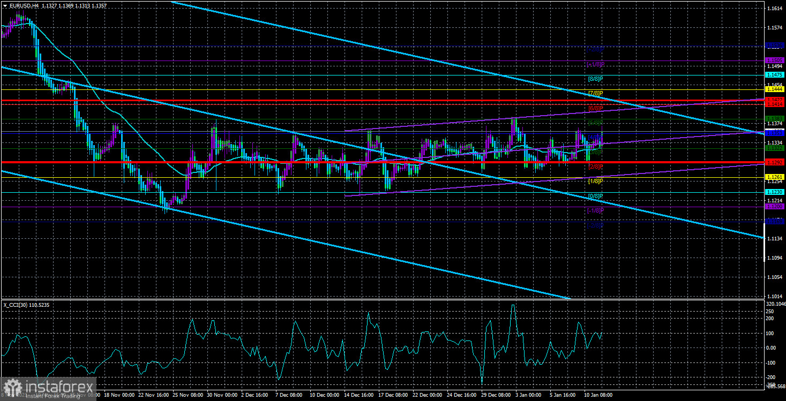Click the instaforex gear logo icon
This screenshot has height=401, width=786.
point(12,387)
